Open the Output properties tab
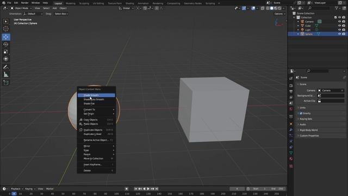Image resolution: width=348 pixels, height=196 pixels. pos(291,91)
